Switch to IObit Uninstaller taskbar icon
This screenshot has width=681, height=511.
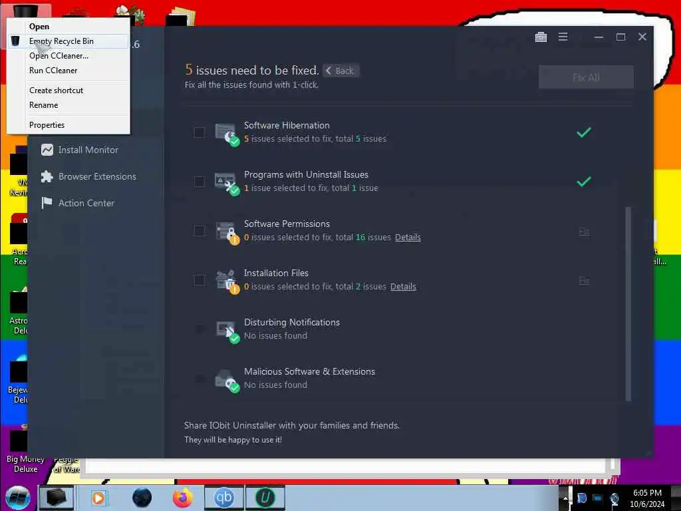click(x=265, y=498)
